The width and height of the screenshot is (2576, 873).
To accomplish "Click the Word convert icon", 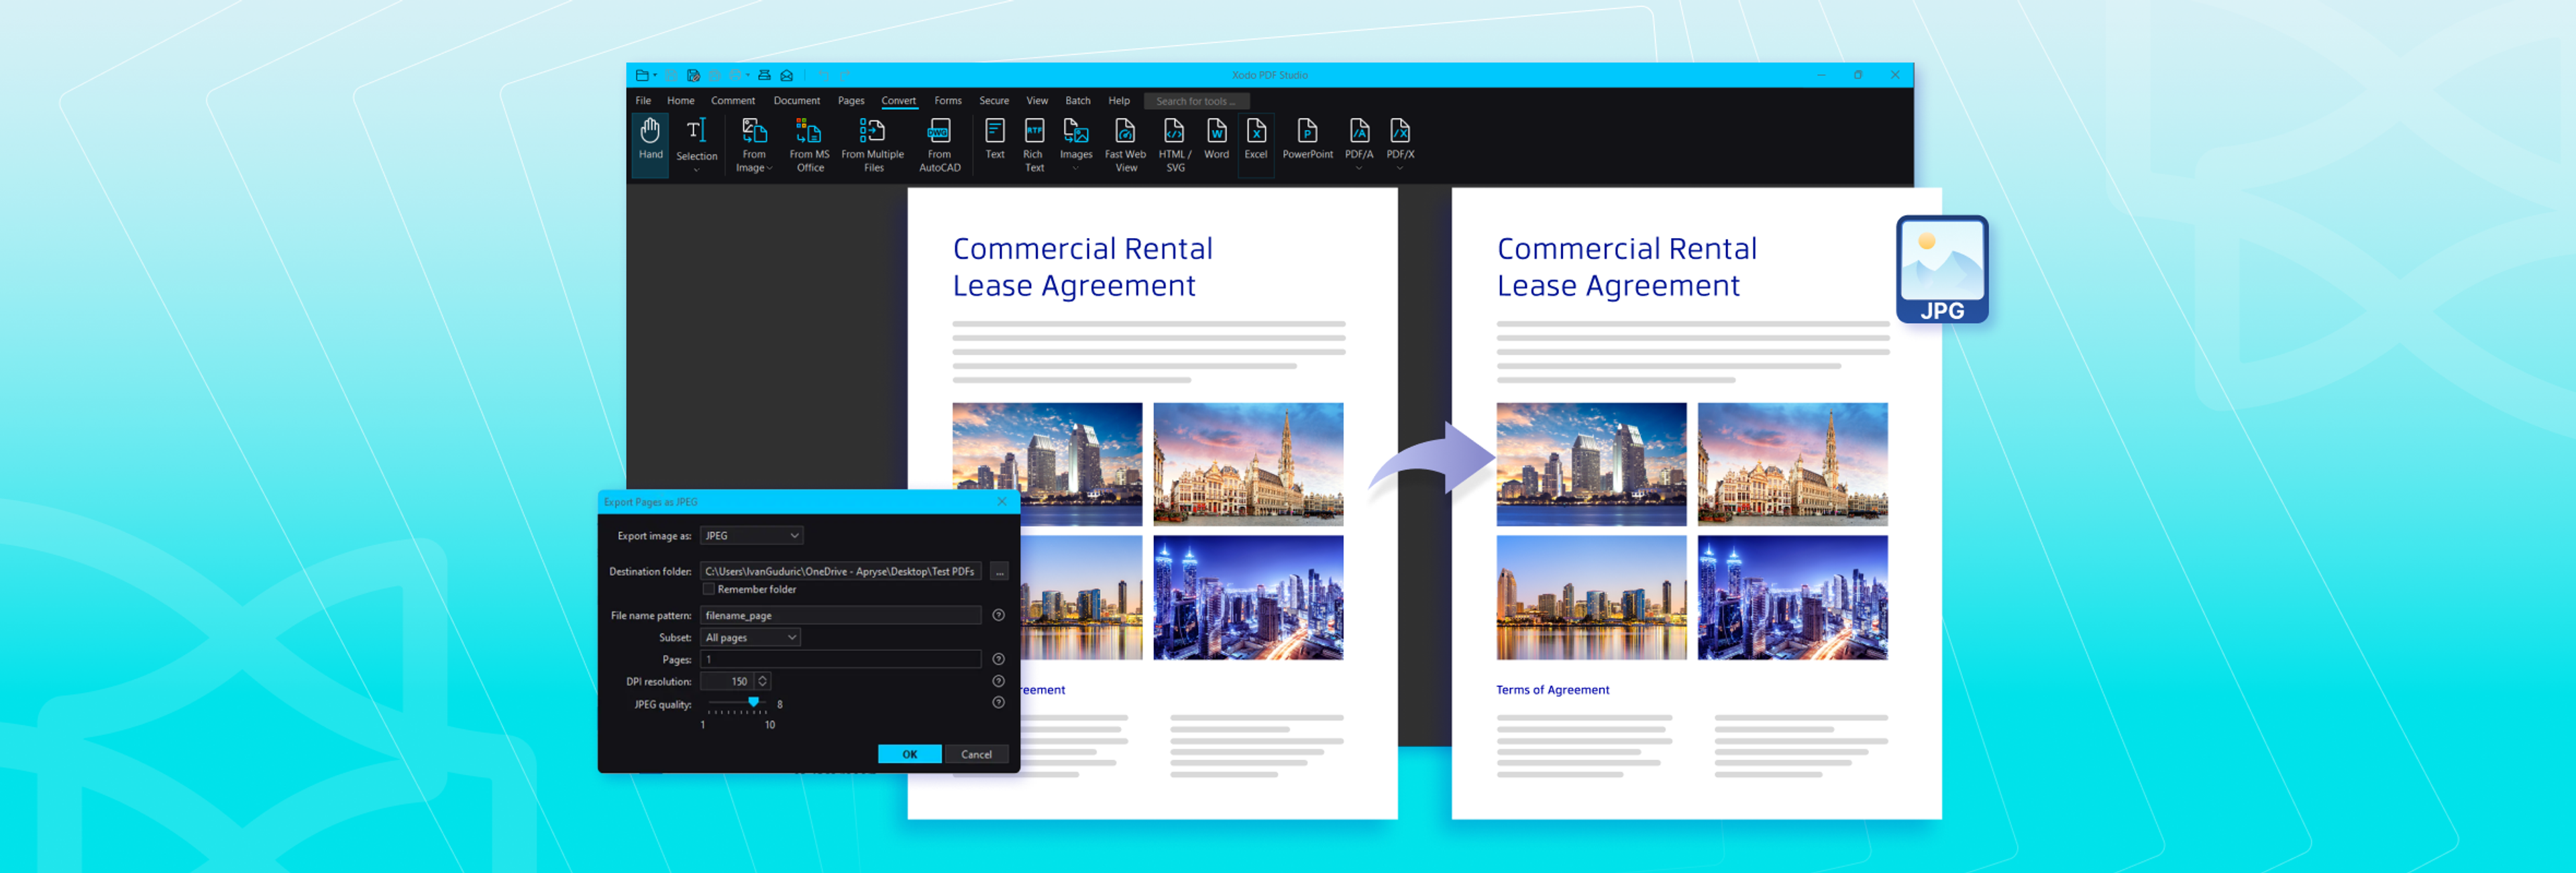I will tap(1216, 139).
